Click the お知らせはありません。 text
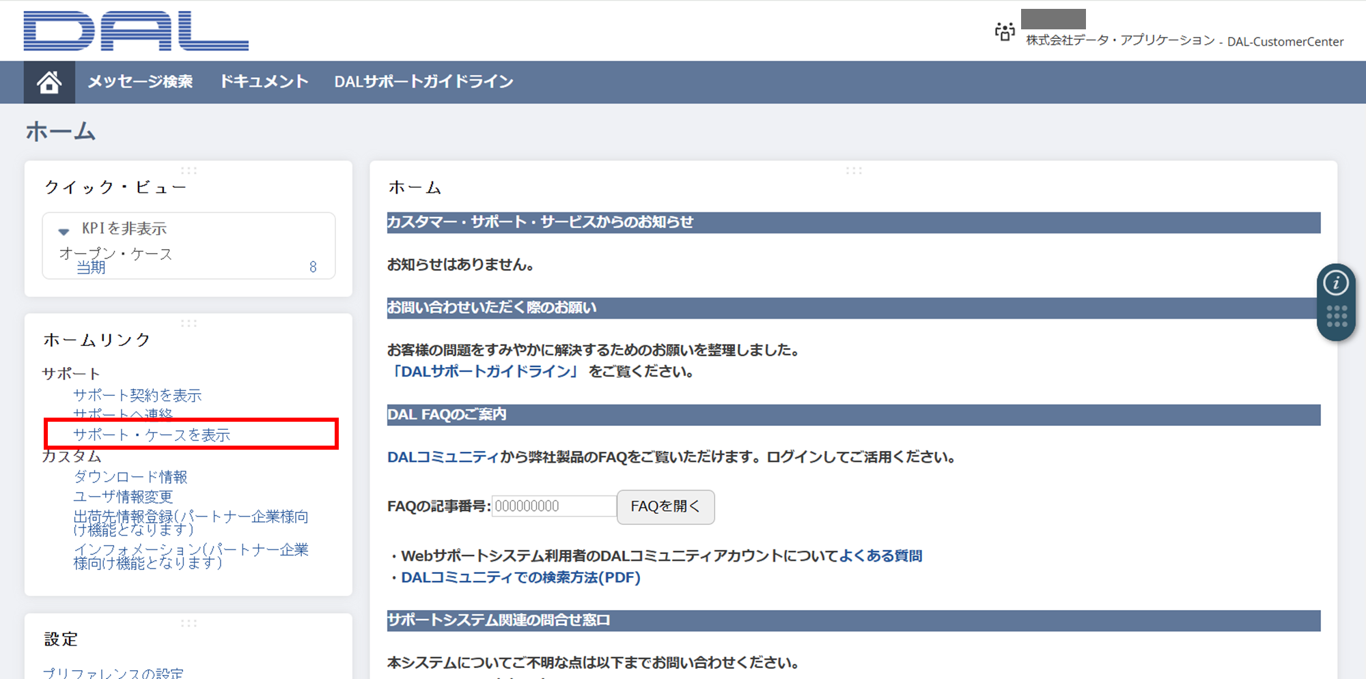1366x679 pixels. pos(460,265)
